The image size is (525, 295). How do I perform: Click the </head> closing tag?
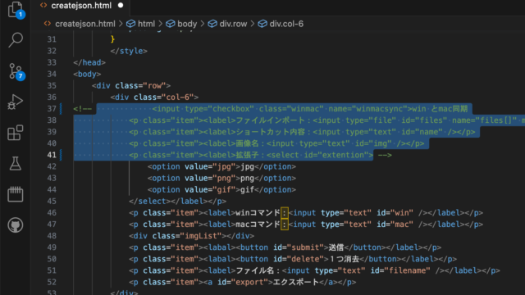click(89, 62)
